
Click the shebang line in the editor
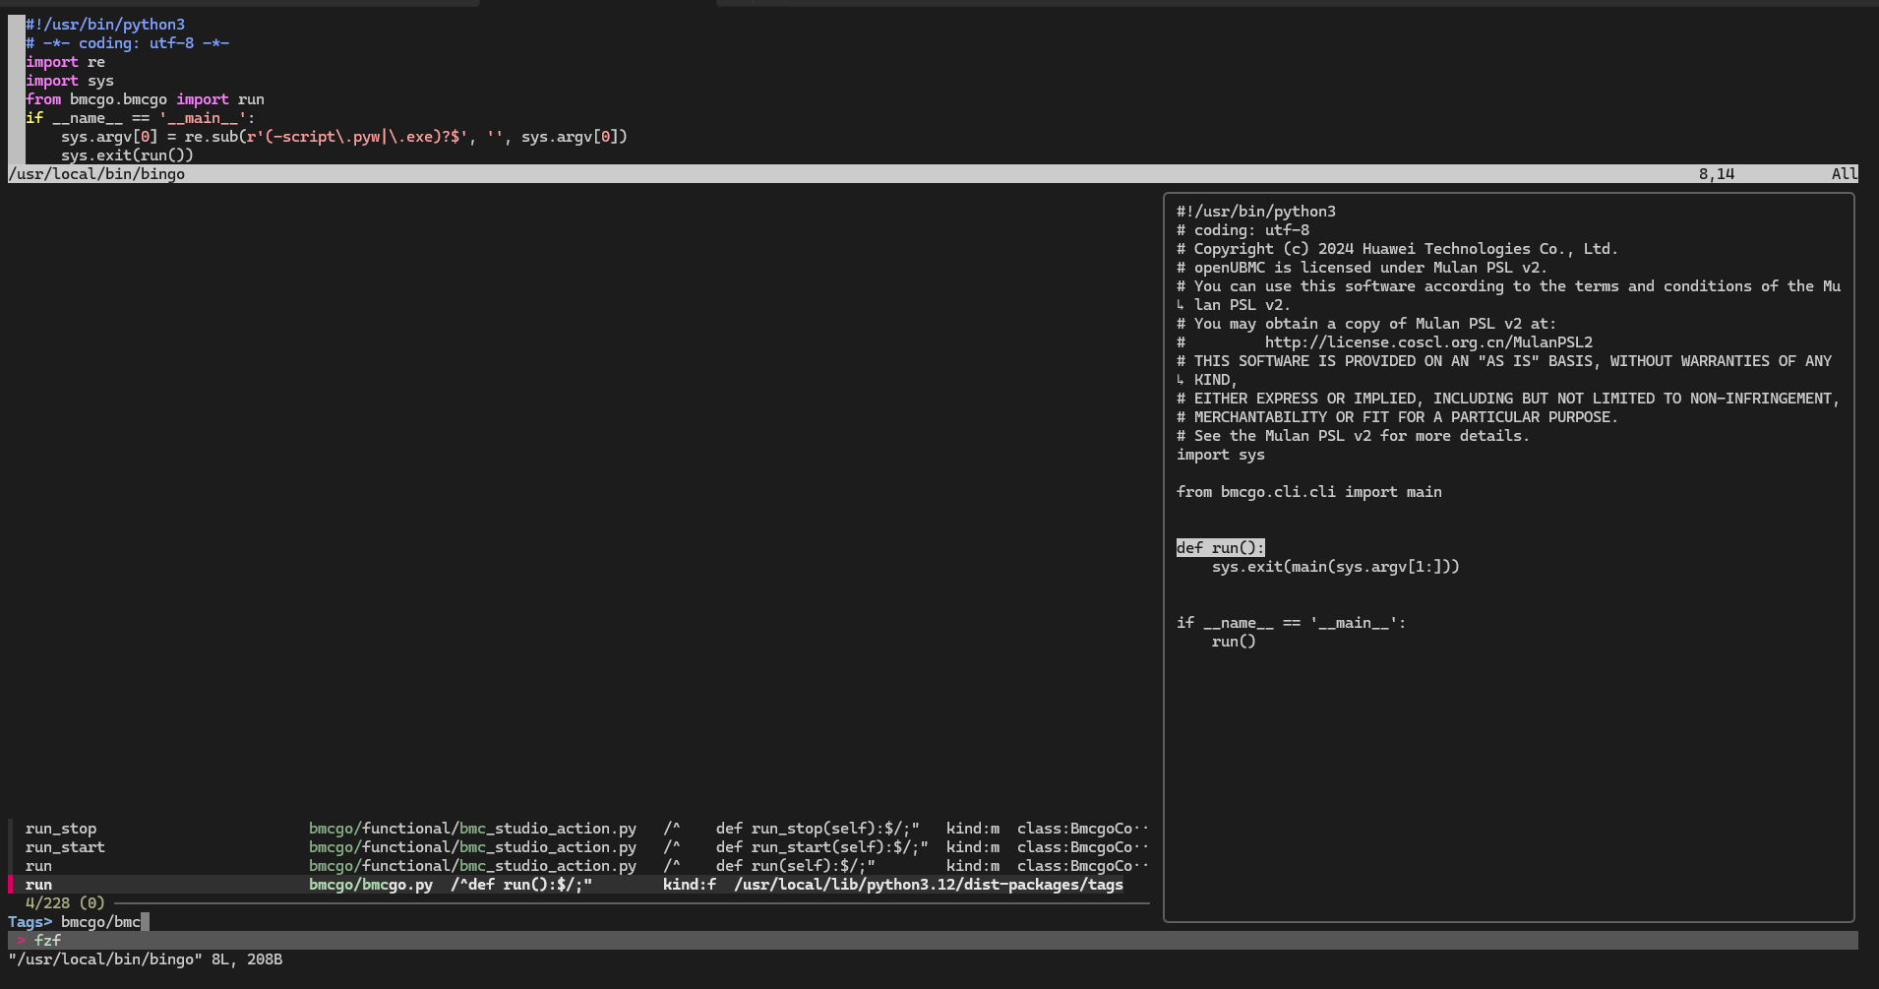point(105,25)
